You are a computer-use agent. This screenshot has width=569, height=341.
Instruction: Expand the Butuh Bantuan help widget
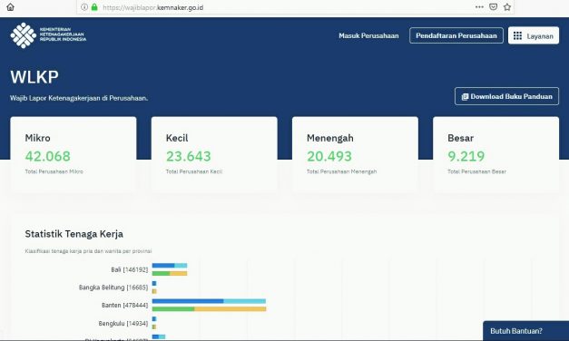[x=525, y=331]
